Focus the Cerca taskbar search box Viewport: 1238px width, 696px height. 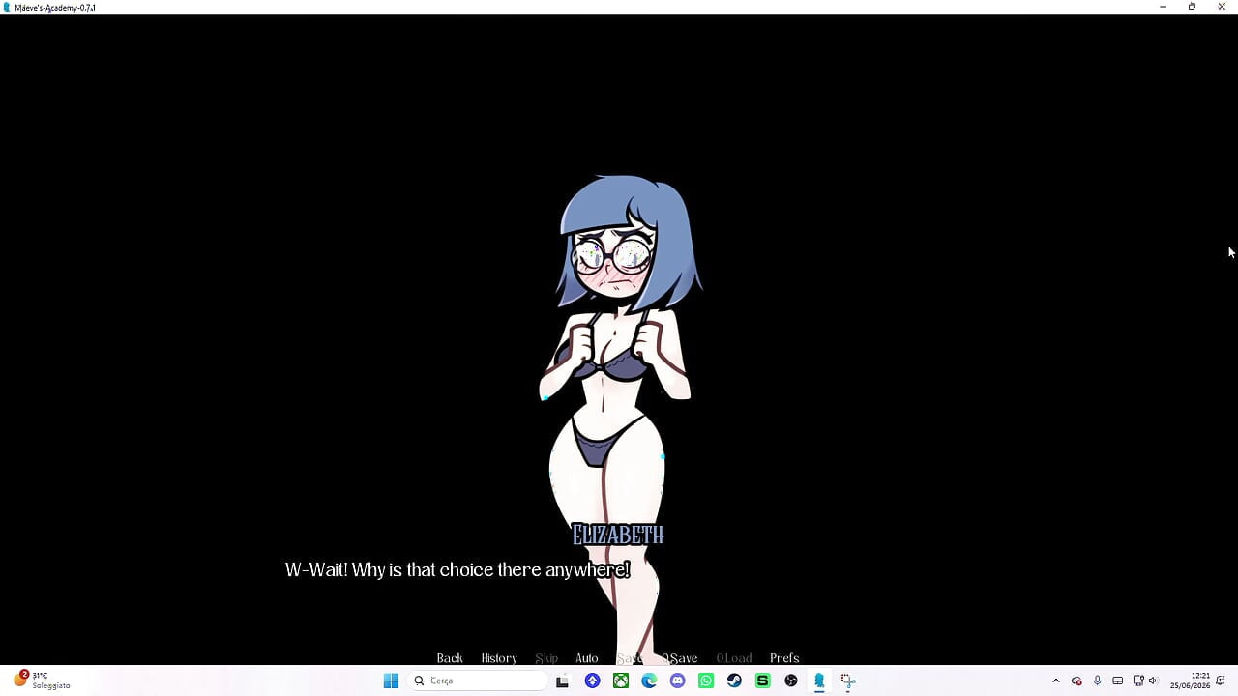tap(479, 681)
